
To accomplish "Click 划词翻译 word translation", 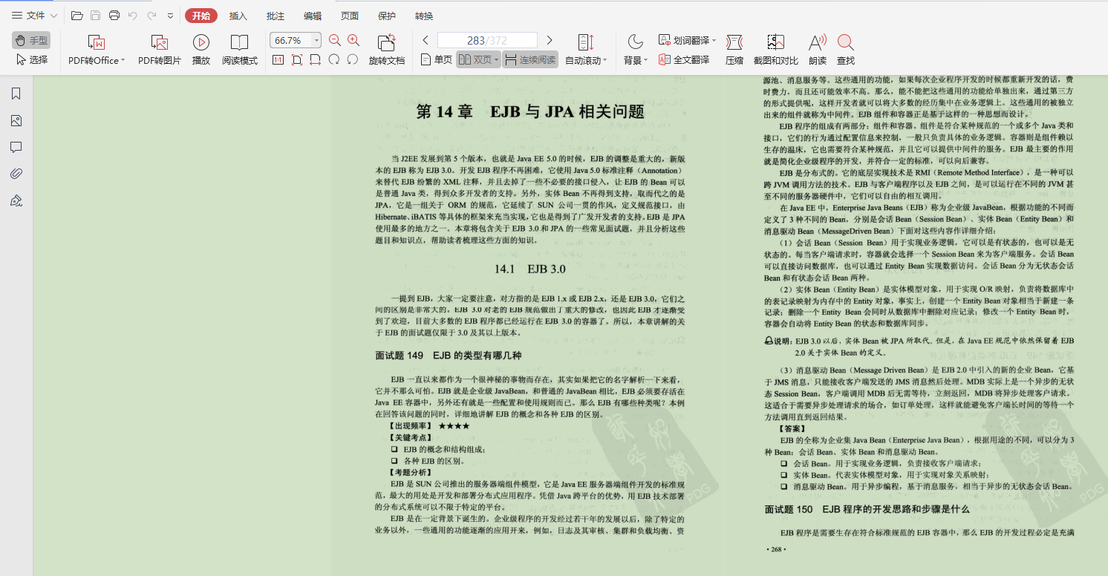I will click(682, 40).
